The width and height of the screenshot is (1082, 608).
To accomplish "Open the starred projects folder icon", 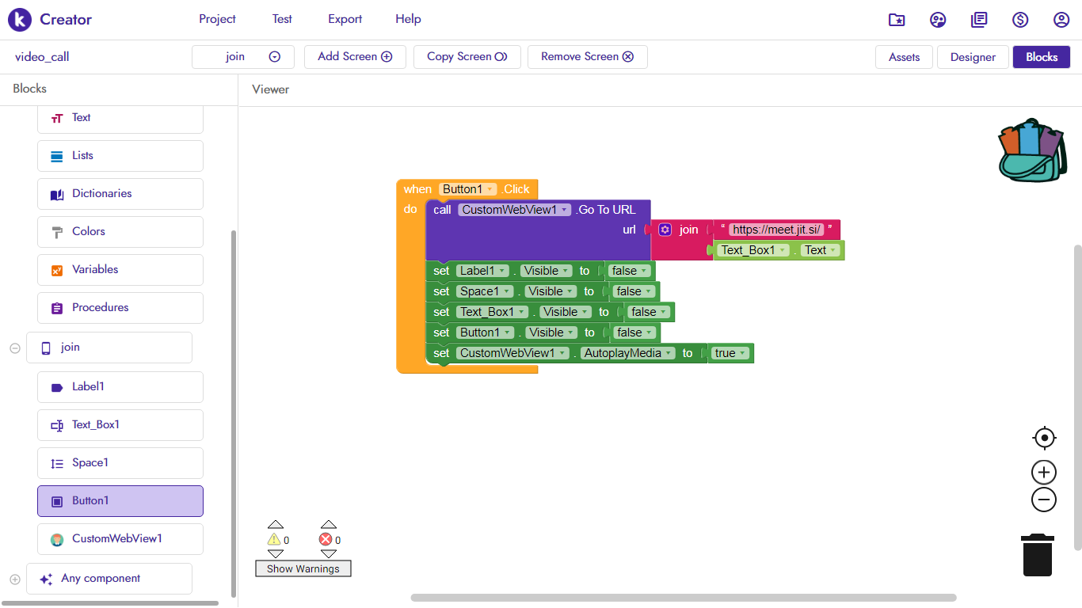I will tap(897, 20).
